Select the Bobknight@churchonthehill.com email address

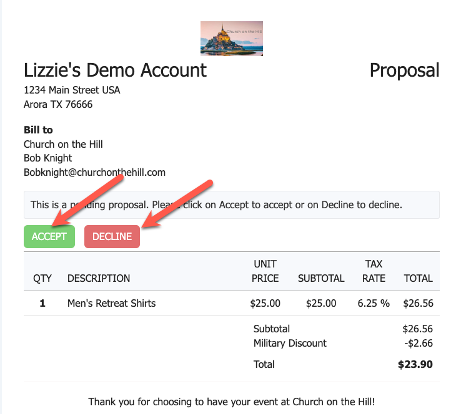[94, 172]
